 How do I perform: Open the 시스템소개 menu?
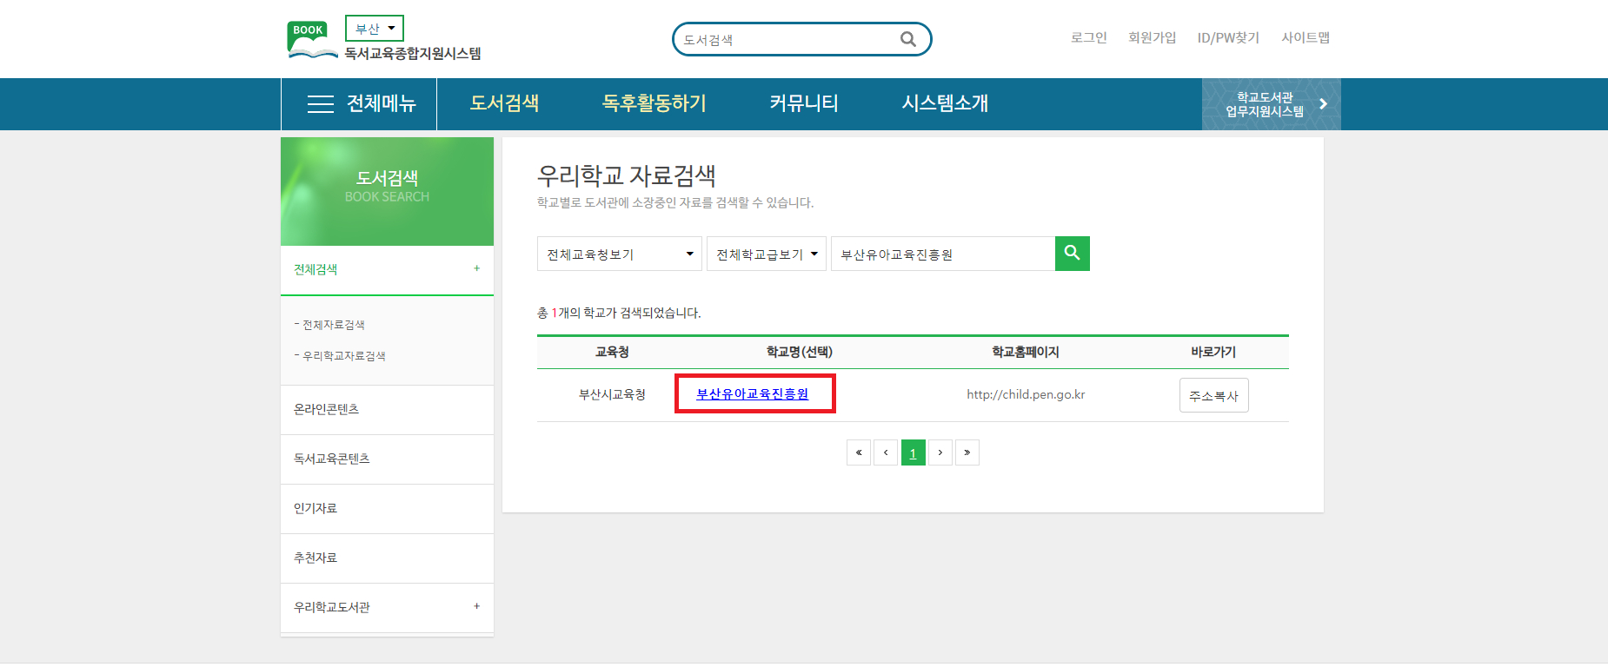(946, 103)
